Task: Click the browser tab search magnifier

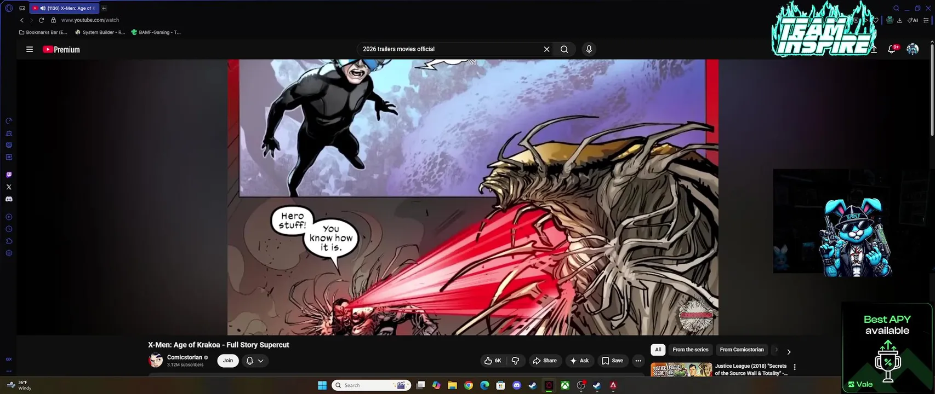Action: coord(896,8)
